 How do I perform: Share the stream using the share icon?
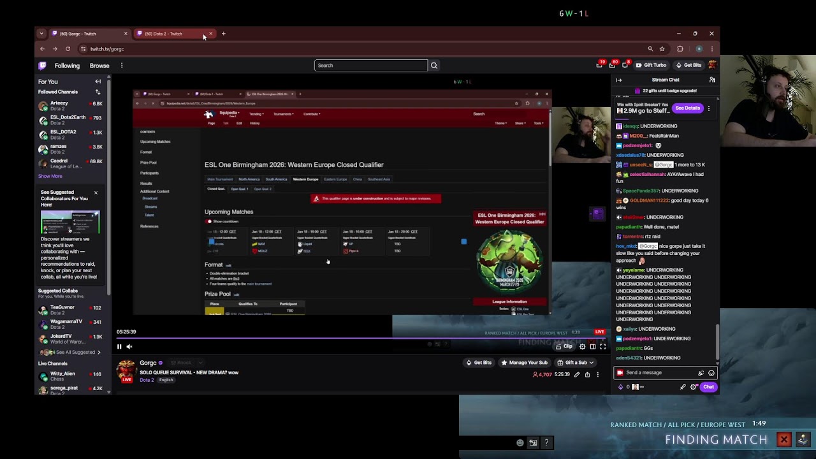(x=587, y=375)
